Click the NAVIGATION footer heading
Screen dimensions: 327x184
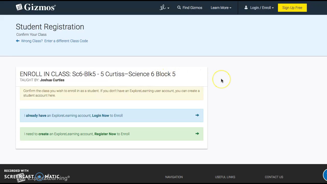(174, 177)
